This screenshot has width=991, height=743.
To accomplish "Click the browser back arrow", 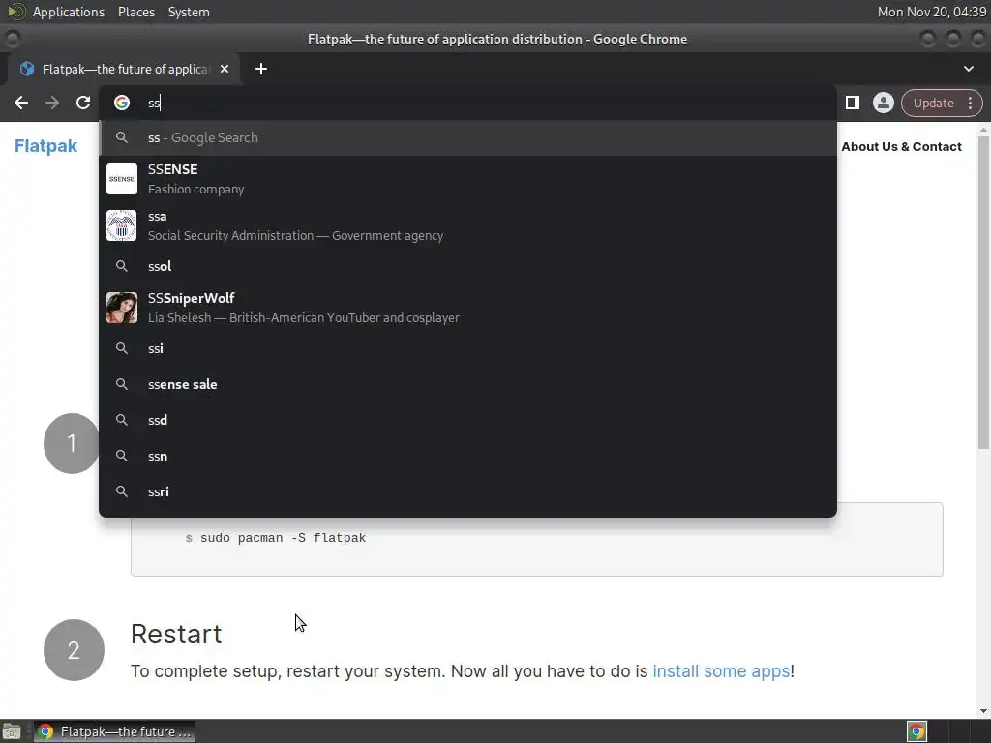I will coord(21,103).
